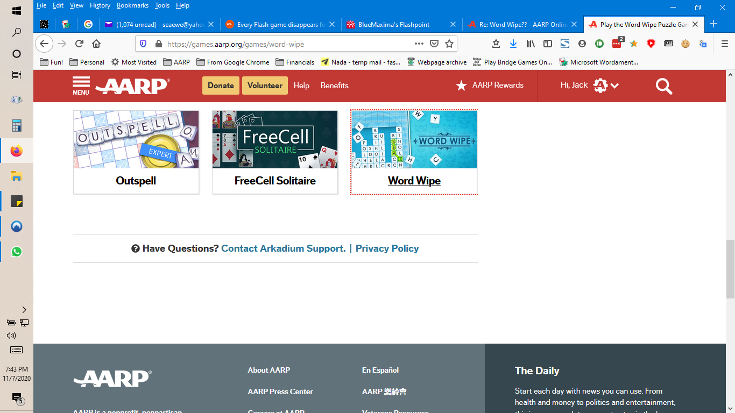
Task: Reload the page with refresh button
Action: click(x=79, y=44)
